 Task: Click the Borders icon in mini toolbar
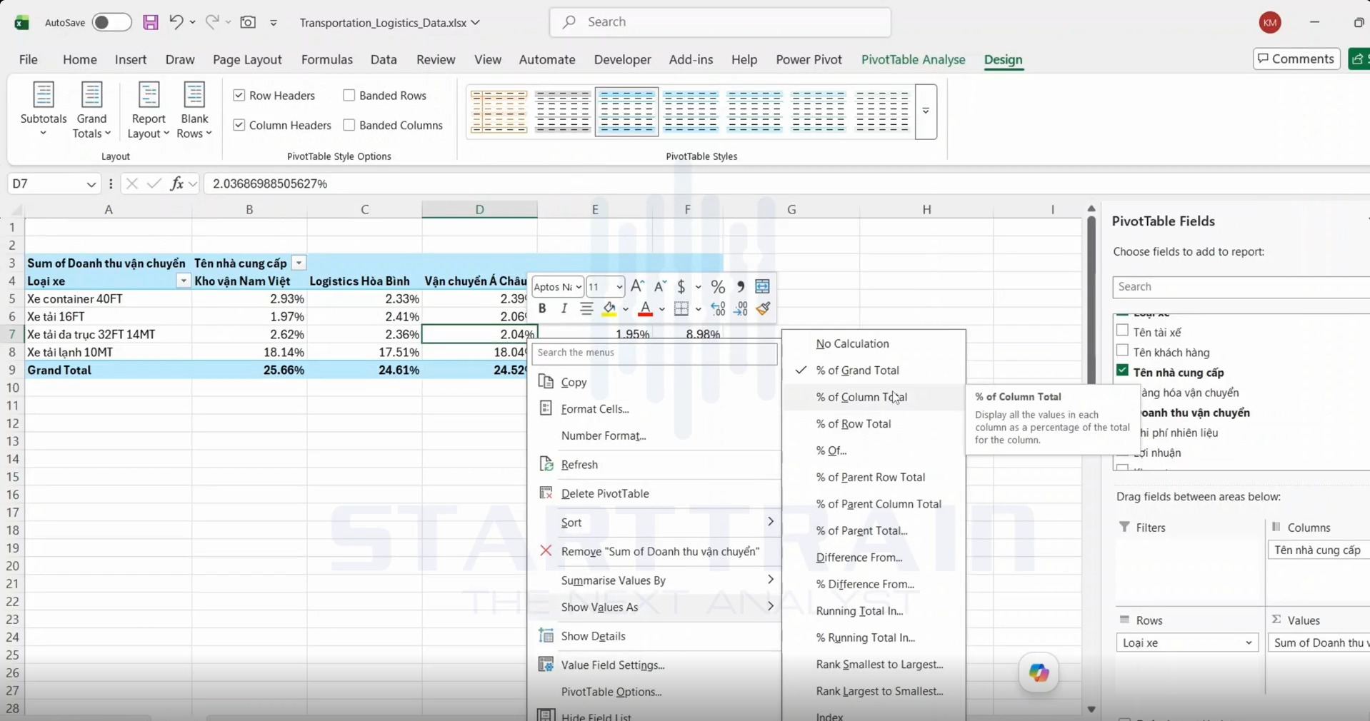tap(681, 308)
